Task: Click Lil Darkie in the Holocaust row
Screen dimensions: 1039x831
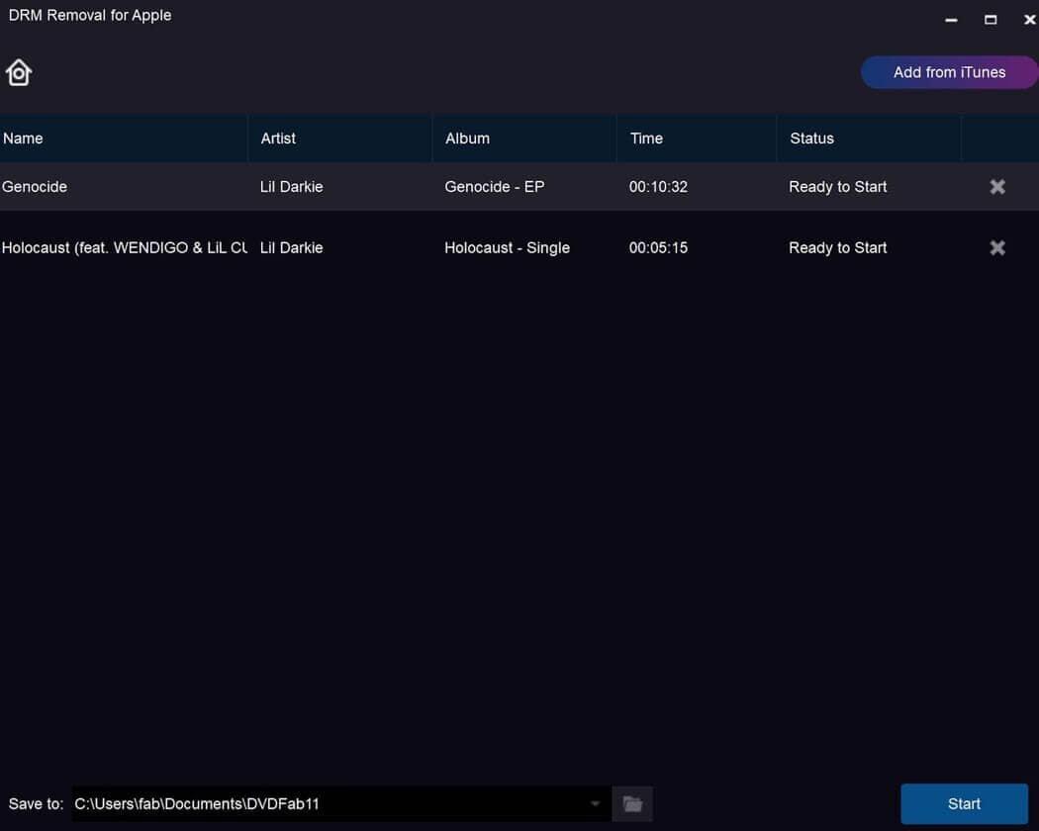Action: 292,248
